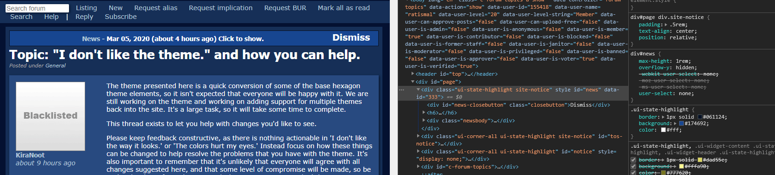775x175 pixels.
Task: Open the #061124 border color swatch
Action: click(700, 117)
